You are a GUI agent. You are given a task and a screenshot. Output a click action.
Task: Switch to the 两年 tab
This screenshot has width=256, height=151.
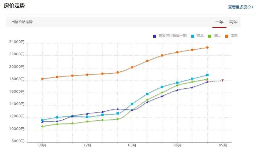pos(233,22)
